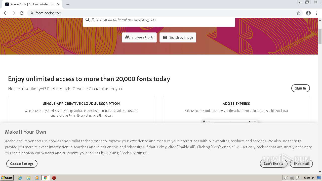Bookmark this page with the star icon
The image size is (322, 181).
click(298, 13)
